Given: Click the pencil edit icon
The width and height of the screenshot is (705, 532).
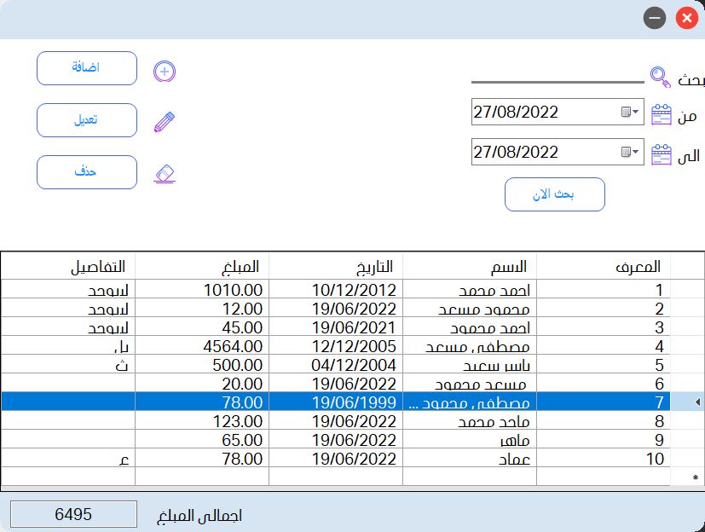Looking at the screenshot, I should [165, 122].
